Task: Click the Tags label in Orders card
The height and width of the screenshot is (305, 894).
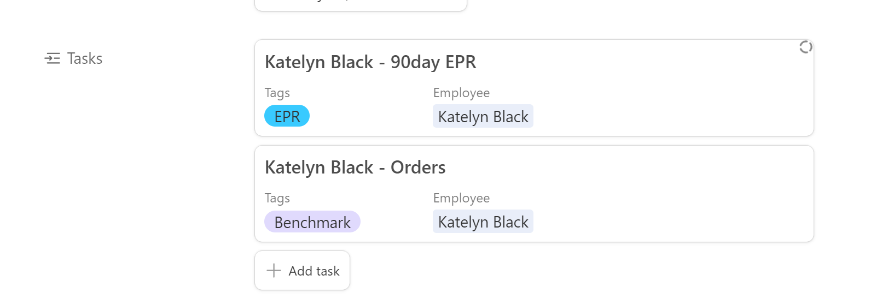Action: (x=277, y=198)
